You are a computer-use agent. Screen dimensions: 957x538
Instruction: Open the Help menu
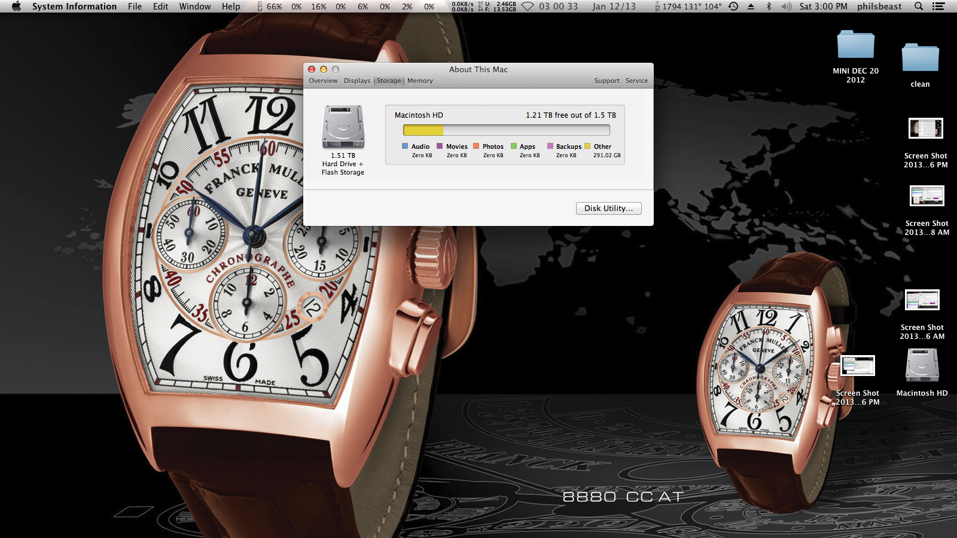click(x=231, y=7)
